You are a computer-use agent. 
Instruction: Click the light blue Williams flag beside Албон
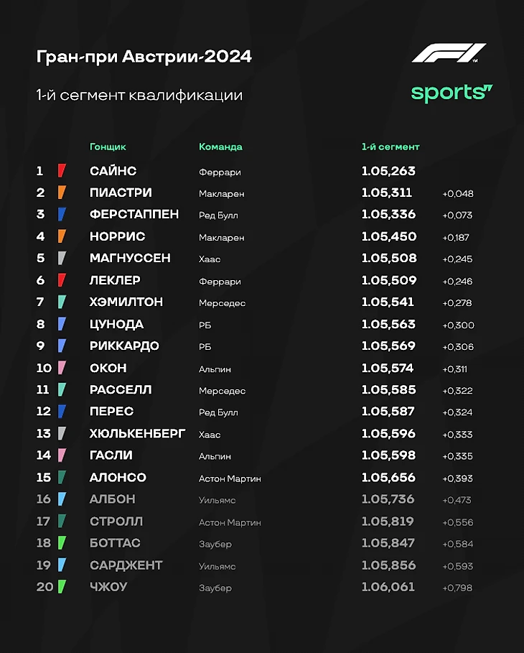tap(62, 499)
